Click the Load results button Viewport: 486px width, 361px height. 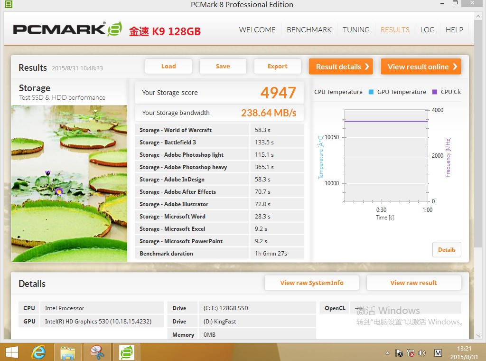tap(168, 66)
